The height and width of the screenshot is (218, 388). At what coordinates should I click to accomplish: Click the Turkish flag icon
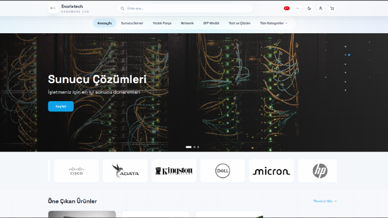point(287,8)
